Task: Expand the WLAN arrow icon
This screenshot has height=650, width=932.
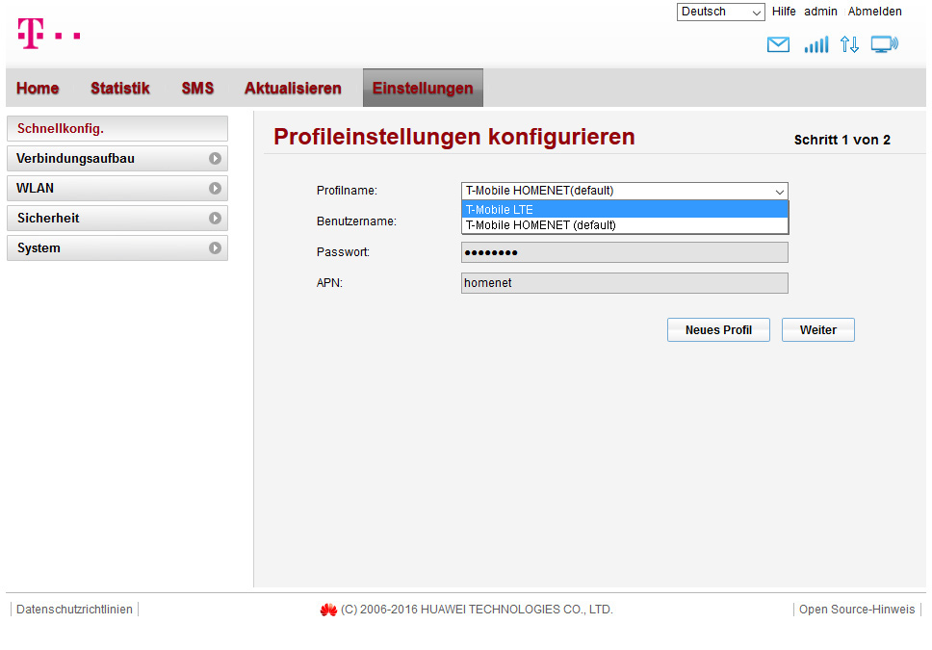Action: (215, 189)
